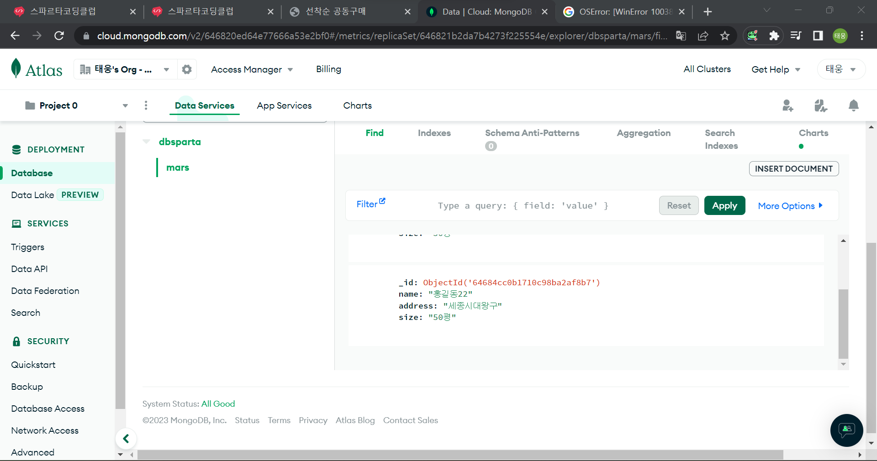Reload the current page

(59, 36)
